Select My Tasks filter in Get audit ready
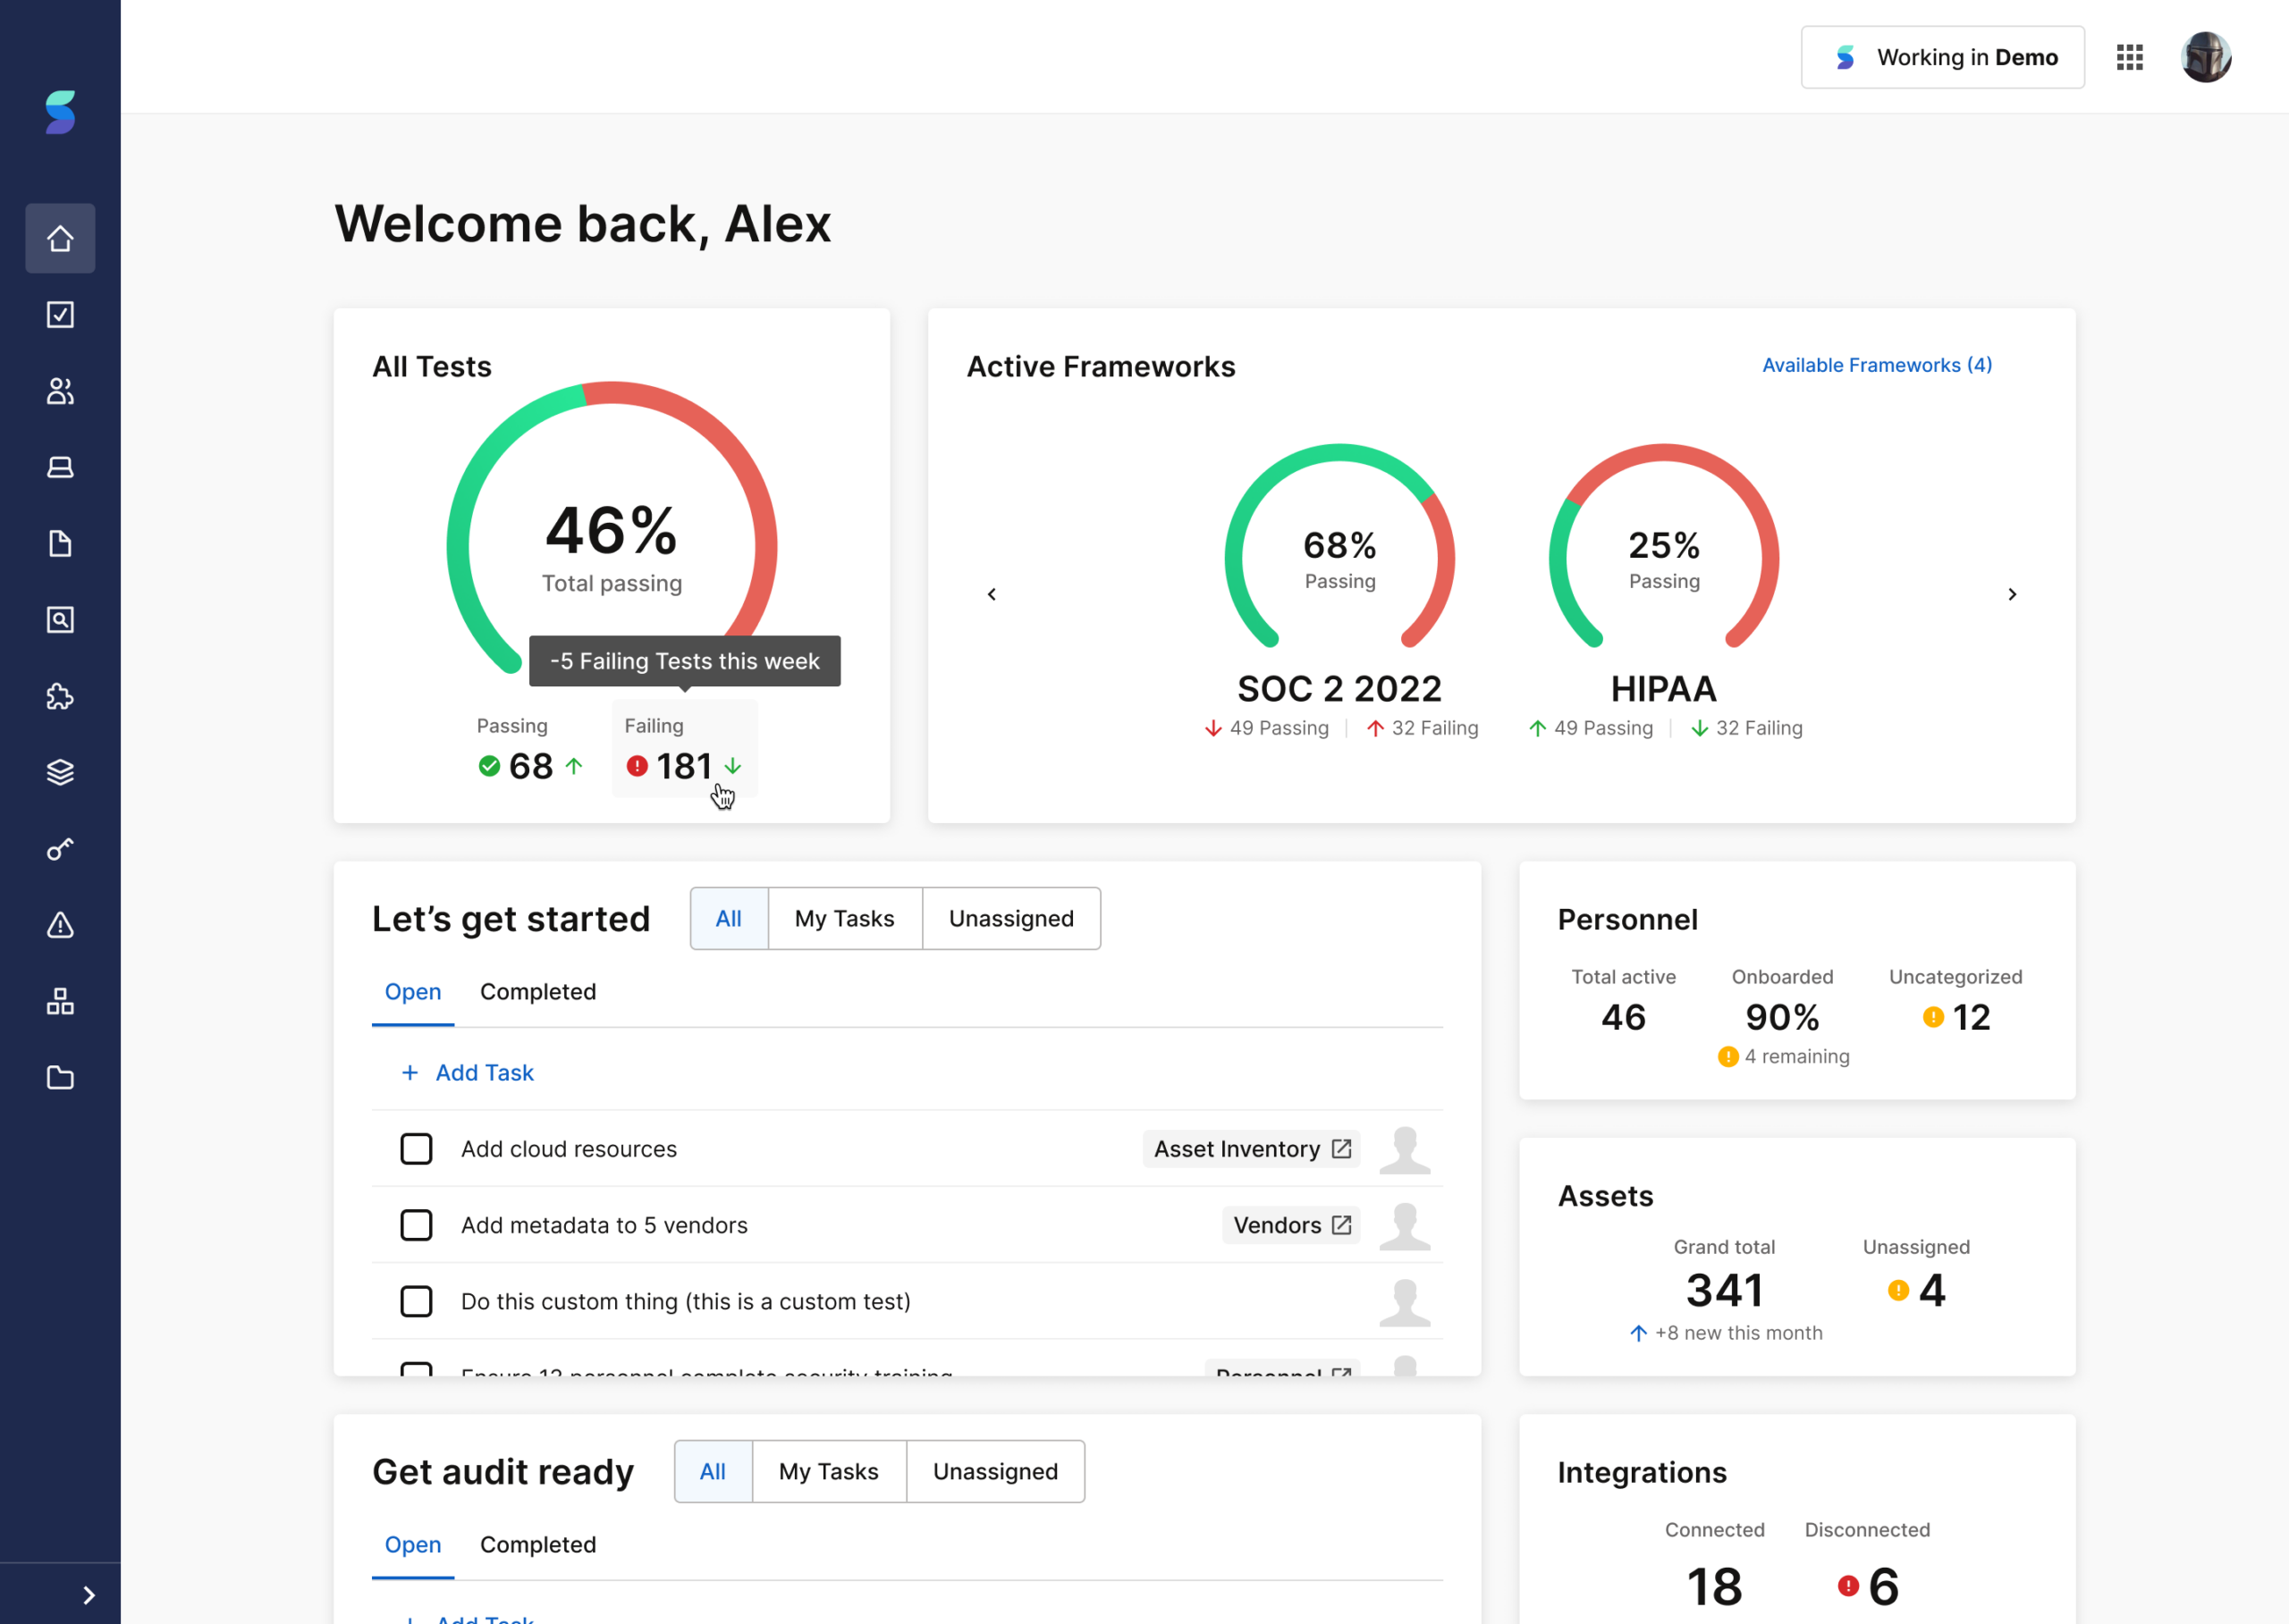 click(x=828, y=1470)
